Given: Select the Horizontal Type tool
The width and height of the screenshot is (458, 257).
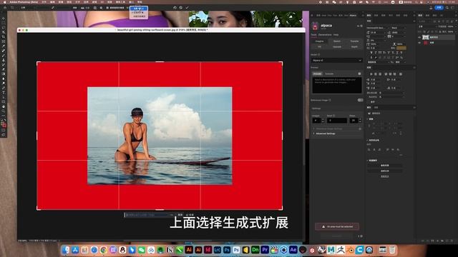Looking at the screenshot, I should [4, 92].
